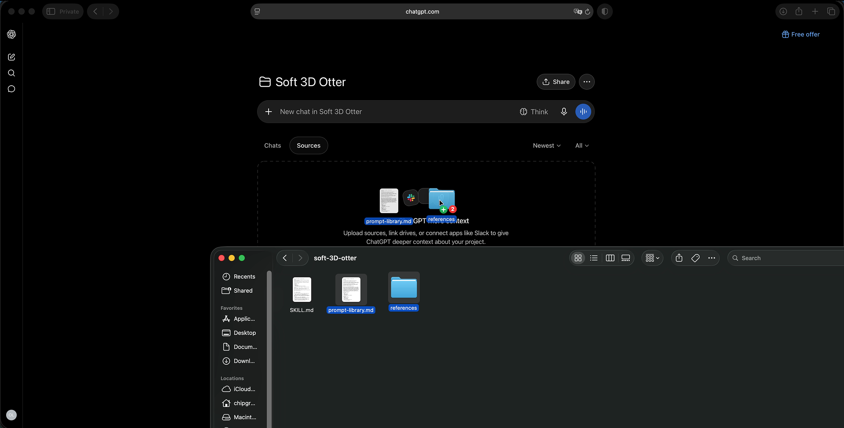Click the privacy shield icon in Safari
This screenshot has height=428, width=844.
pyautogui.click(x=605, y=11)
